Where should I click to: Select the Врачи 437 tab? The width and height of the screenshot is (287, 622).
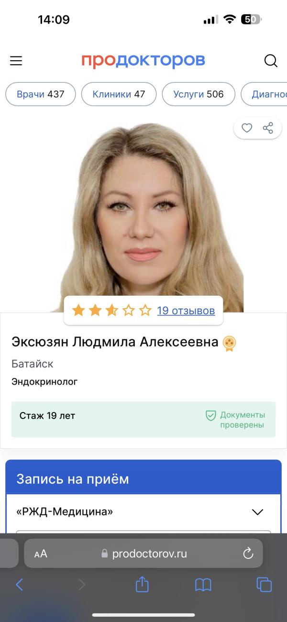[41, 94]
